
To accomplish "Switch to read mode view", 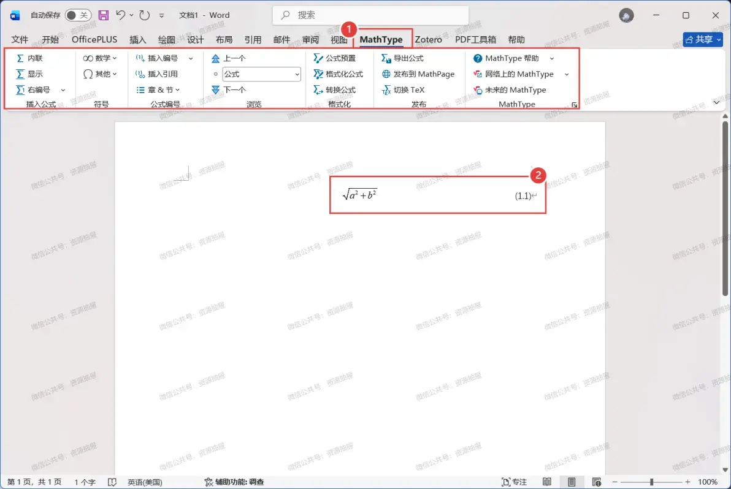I will click(547, 482).
